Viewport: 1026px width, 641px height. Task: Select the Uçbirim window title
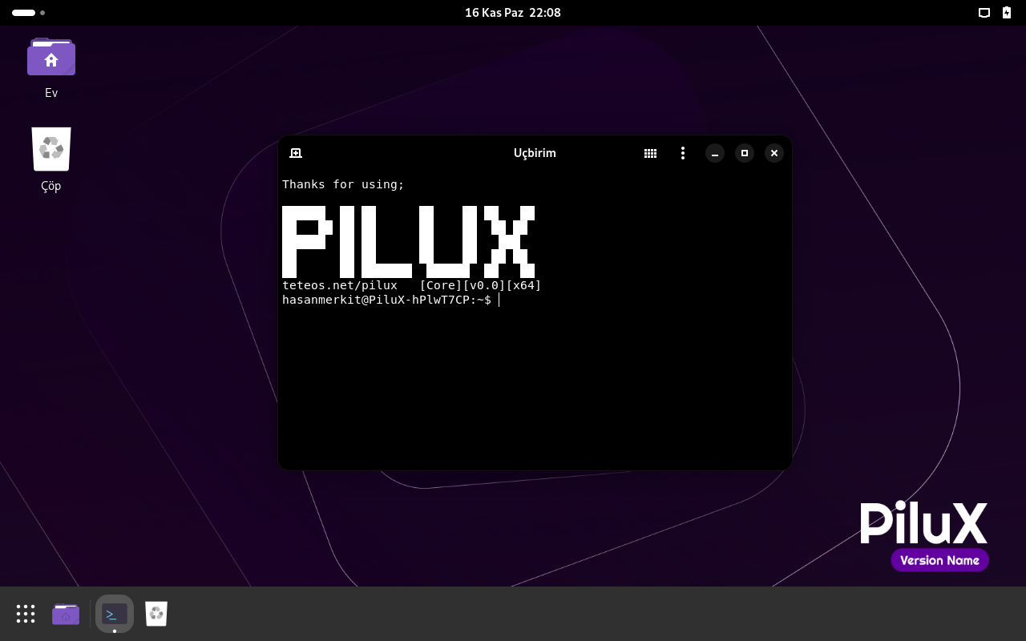click(x=535, y=153)
